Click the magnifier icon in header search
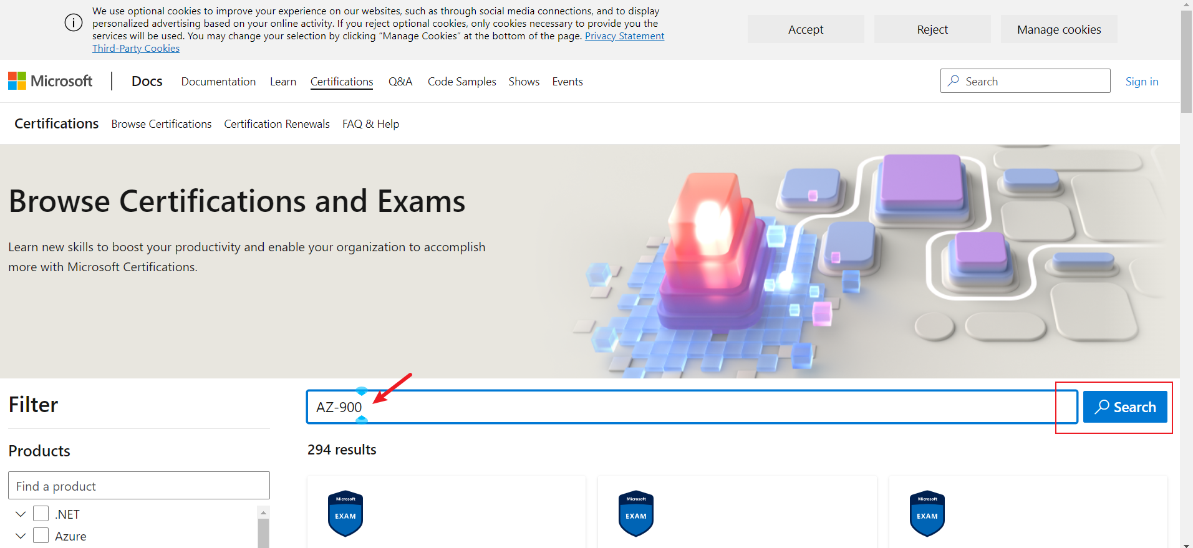The width and height of the screenshot is (1193, 548). pyautogui.click(x=954, y=81)
